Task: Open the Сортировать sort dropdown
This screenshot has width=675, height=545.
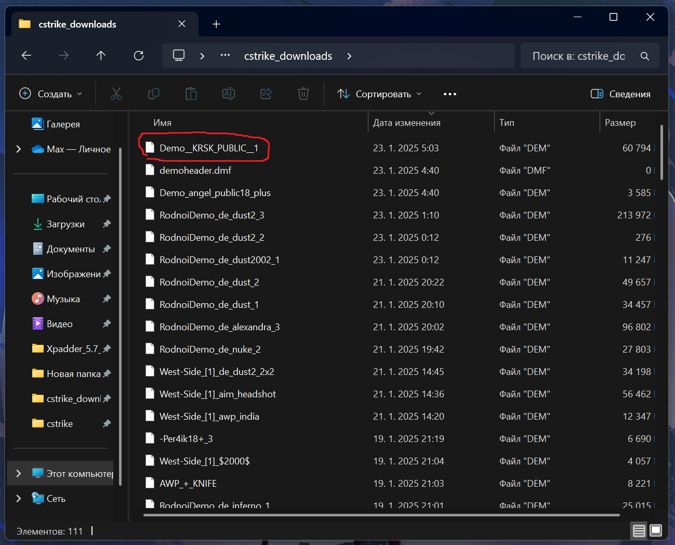Action: coord(379,94)
